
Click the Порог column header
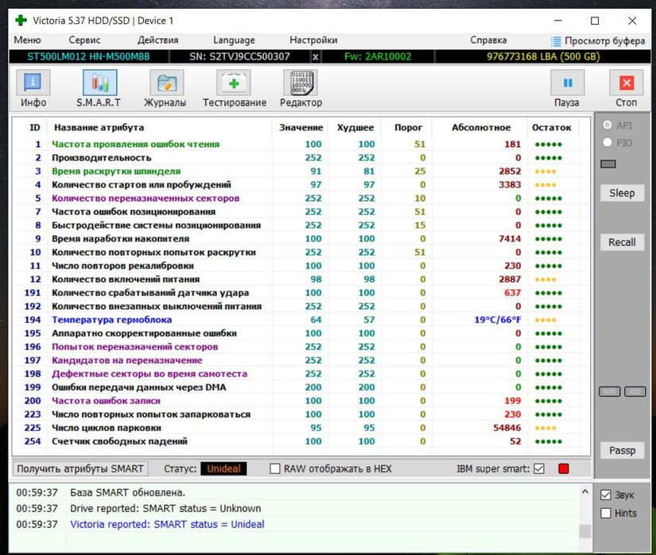click(409, 127)
